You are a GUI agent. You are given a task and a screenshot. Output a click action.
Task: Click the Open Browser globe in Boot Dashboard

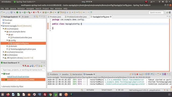click(x=30, y=66)
